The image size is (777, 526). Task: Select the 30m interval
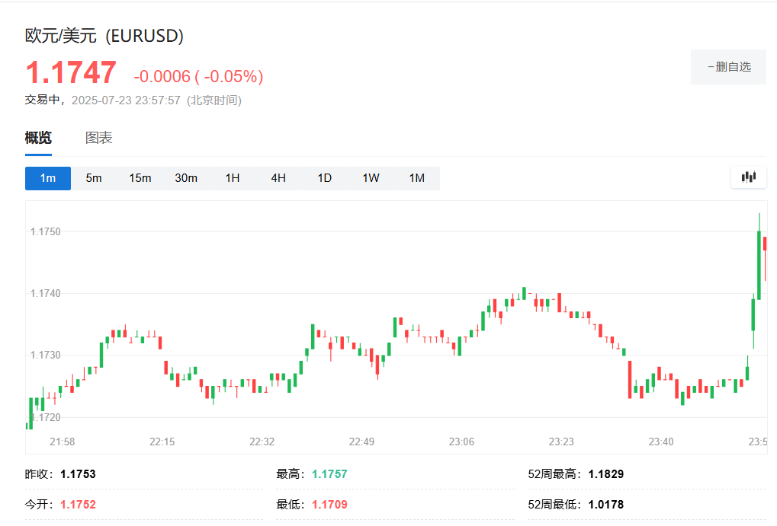click(186, 178)
